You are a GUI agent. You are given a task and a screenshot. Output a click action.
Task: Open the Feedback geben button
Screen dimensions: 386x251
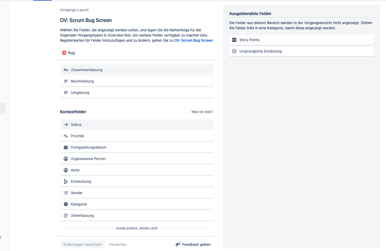[193, 245]
